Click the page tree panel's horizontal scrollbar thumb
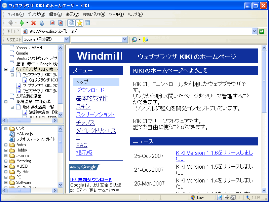Screen dimensions: 269x202 [x=20, y=121]
